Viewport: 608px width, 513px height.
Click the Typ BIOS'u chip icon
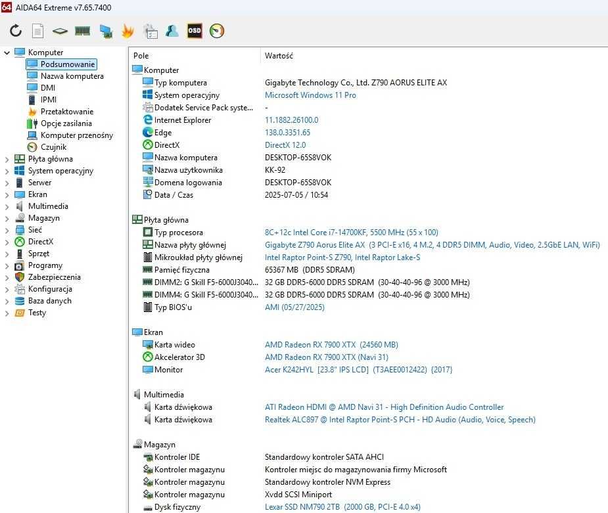click(147, 307)
